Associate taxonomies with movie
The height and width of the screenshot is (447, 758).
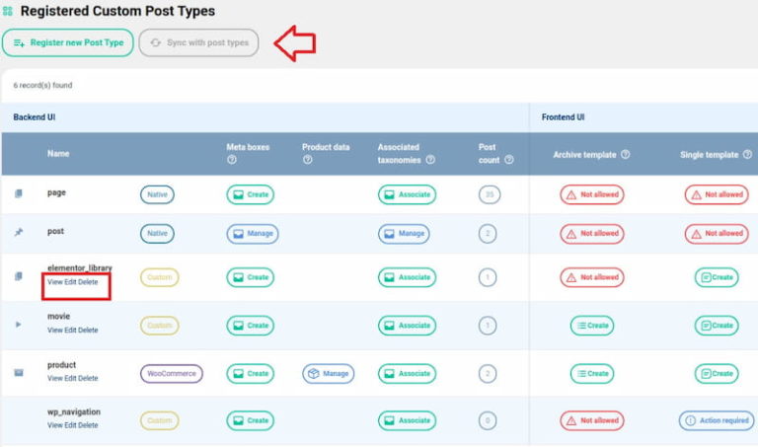click(x=407, y=326)
